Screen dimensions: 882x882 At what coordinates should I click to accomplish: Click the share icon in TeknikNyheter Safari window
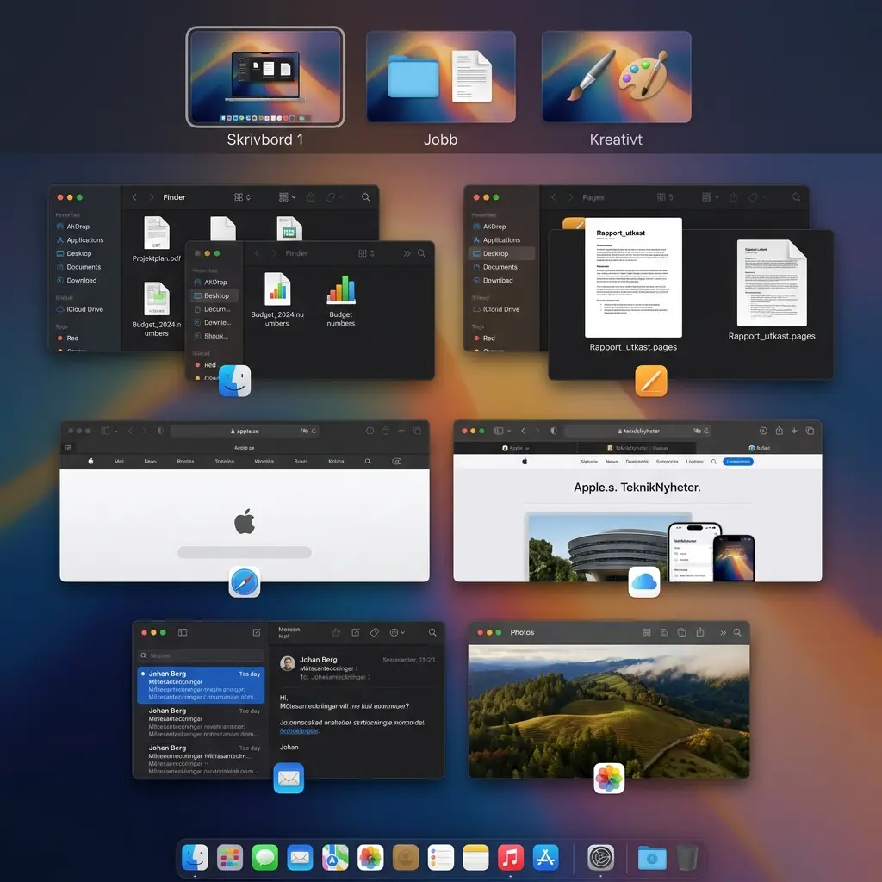click(x=779, y=431)
